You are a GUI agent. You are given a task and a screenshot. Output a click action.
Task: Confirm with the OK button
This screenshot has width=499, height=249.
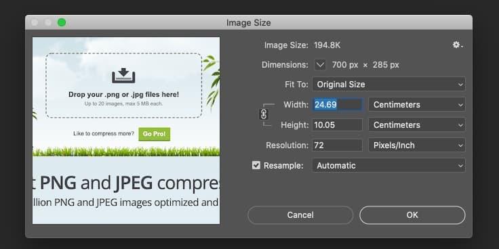(x=412, y=215)
